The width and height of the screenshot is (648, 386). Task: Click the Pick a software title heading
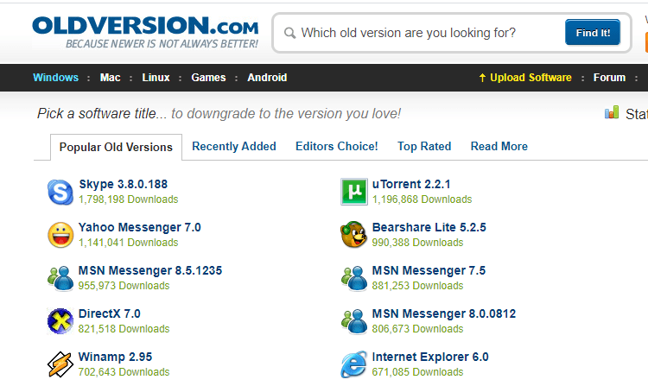219,113
